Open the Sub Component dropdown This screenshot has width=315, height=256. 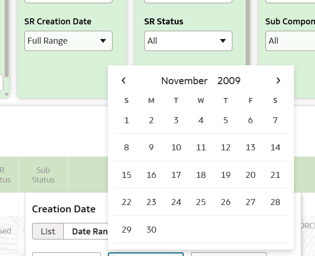click(290, 41)
